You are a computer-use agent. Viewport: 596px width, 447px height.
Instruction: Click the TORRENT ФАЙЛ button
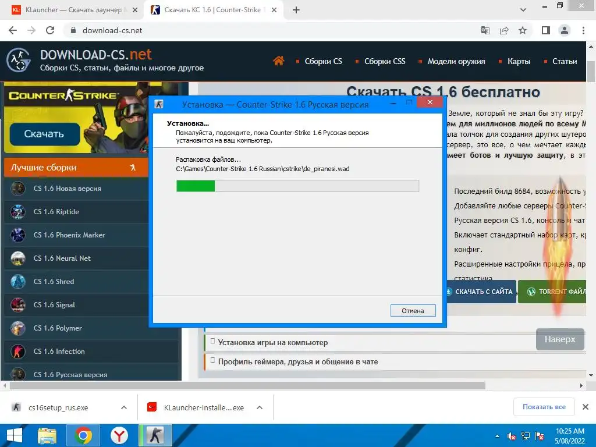[552, 292]
